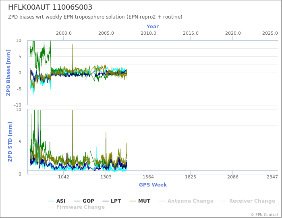Click the 2010.0 year tick label
Image resolution: width=282 pixels, height=218 pixels.
148,34
